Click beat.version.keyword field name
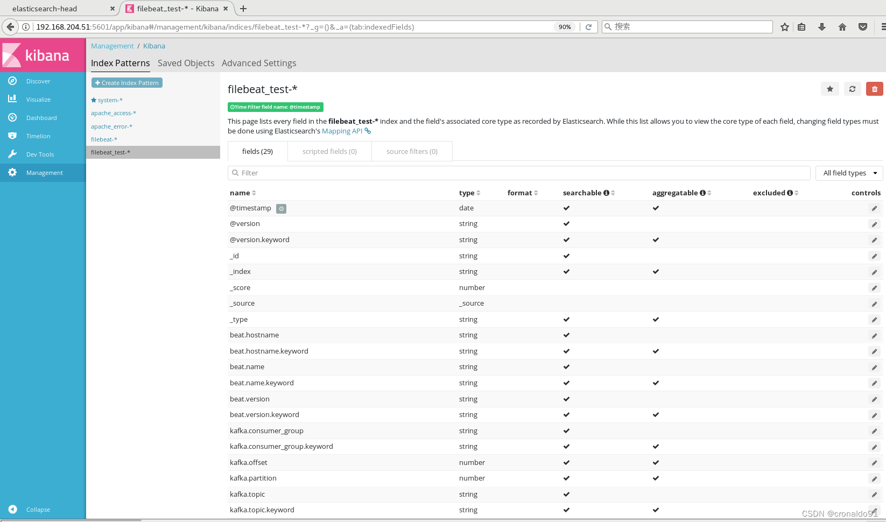 [264, 414]
